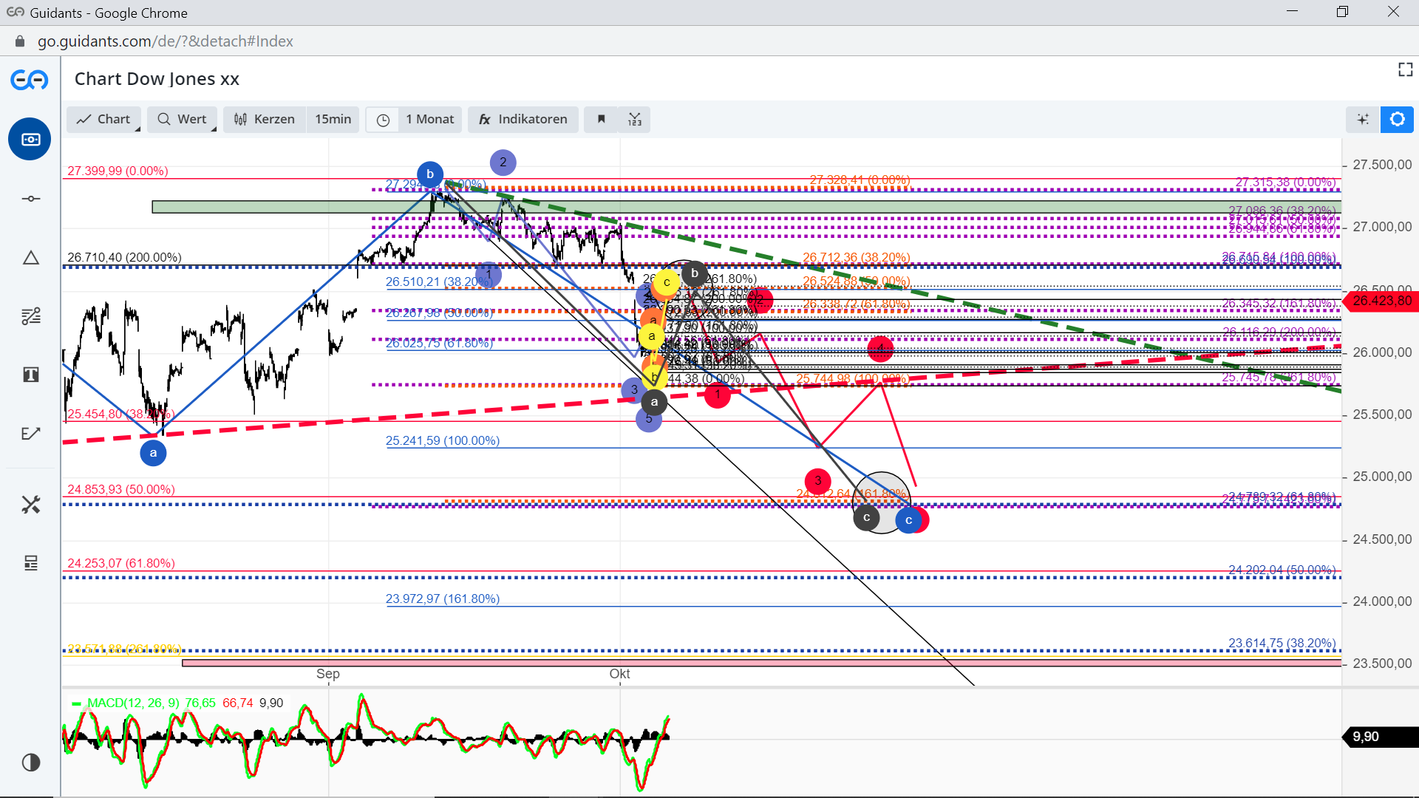The width and height of the screenshot is (1419, 798).
Task: Click the sparkle icon in top-right toolbar
Action: (x=1363, y=119)
